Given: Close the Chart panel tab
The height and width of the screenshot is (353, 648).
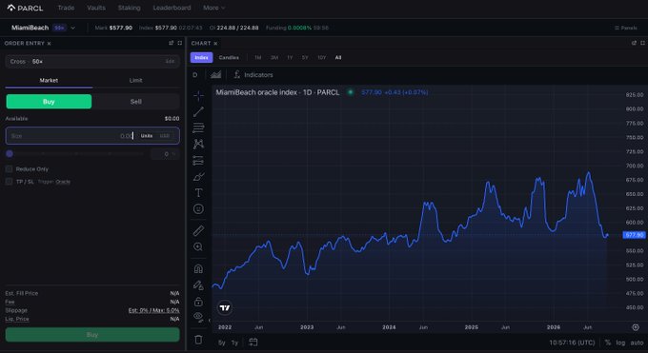Looking at the screenshot, I should (215, 44).
